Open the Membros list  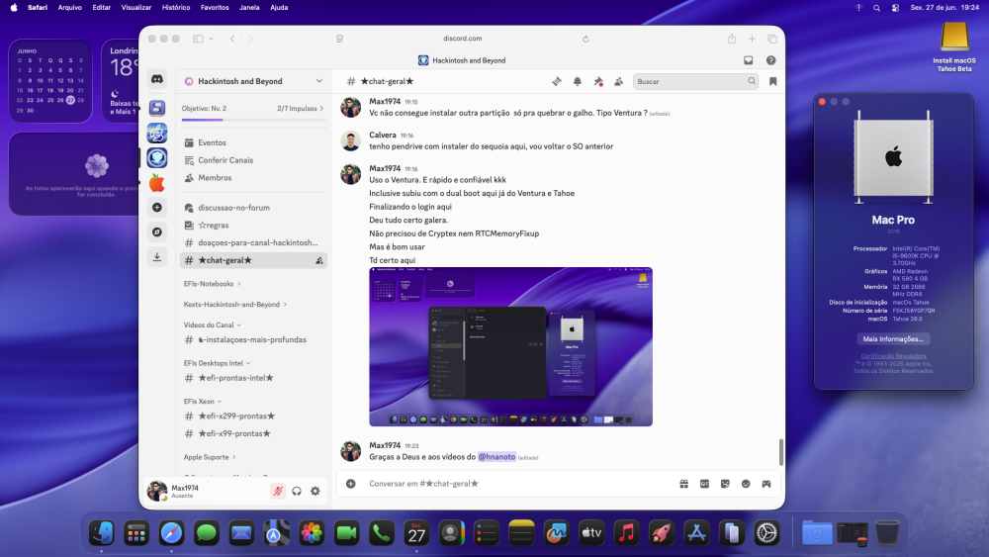pos(253,178)
